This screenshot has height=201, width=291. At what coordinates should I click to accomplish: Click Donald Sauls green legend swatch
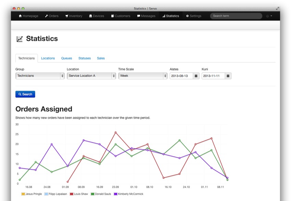(x=92, y=194)
